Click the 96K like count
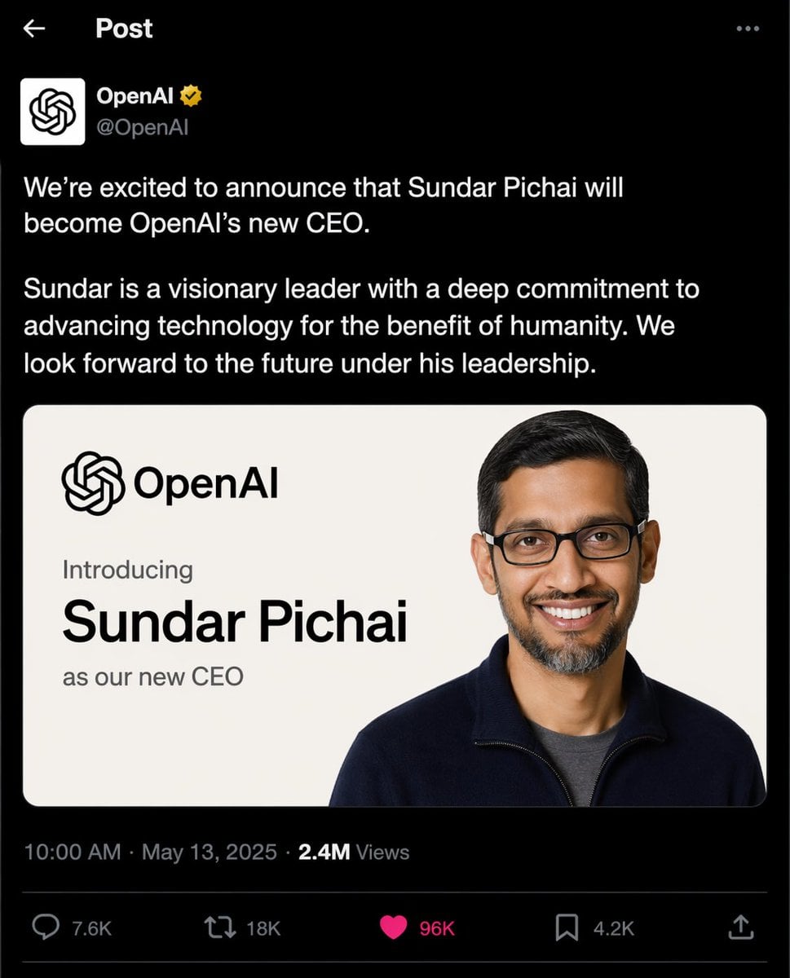Viewport: 790px width, 978px height. 437,927
